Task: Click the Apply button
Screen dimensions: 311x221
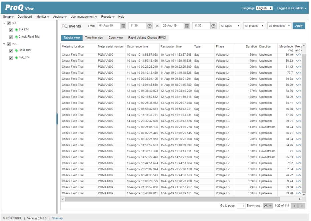Action: pyautogui.click(x=299, y=26)
